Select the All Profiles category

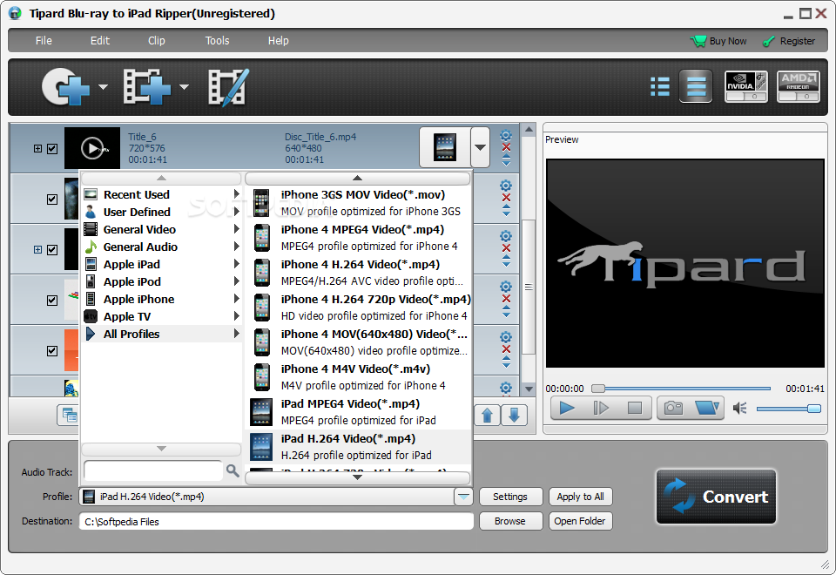tap(162, 334)
